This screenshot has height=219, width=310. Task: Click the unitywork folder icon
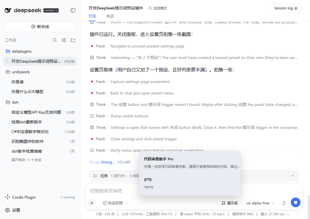[8, 72]
